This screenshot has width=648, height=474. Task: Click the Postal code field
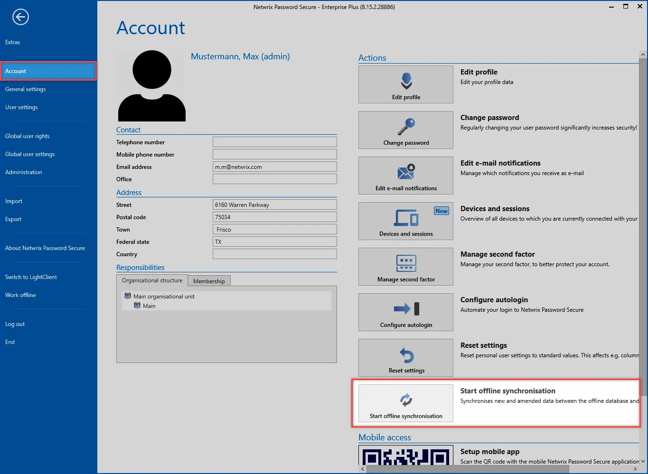point(275,217)
